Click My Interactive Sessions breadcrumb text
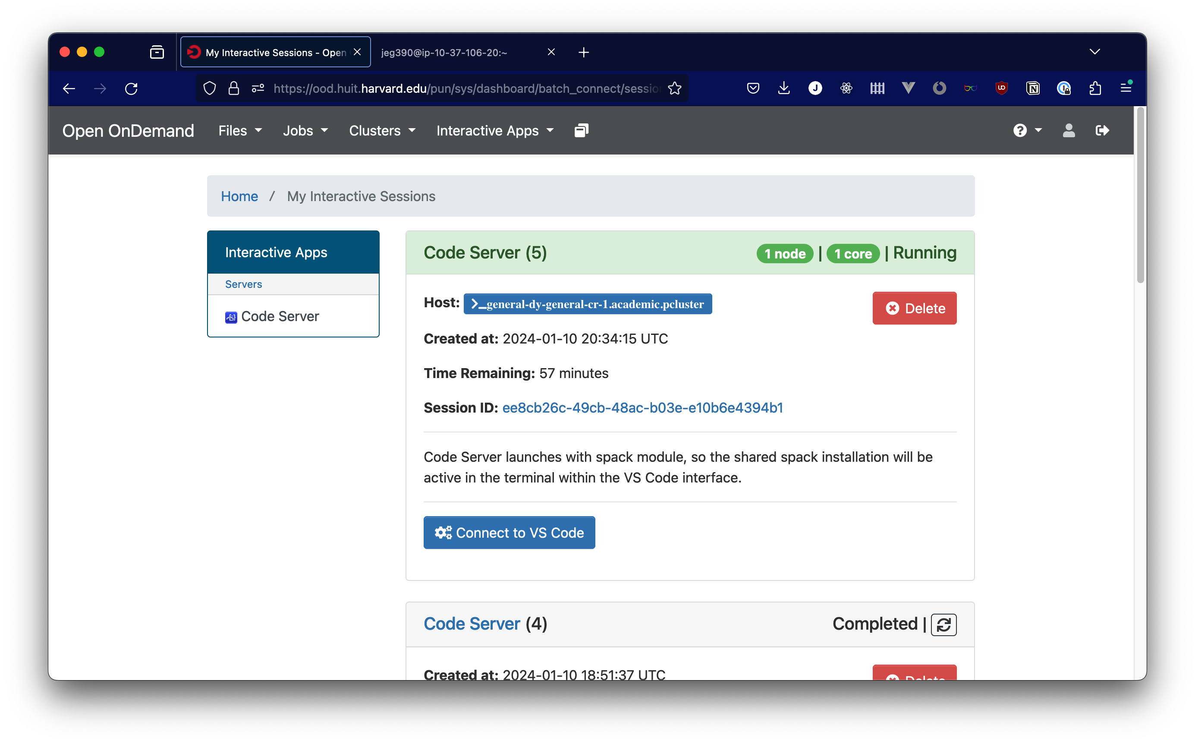 [361, 196]
